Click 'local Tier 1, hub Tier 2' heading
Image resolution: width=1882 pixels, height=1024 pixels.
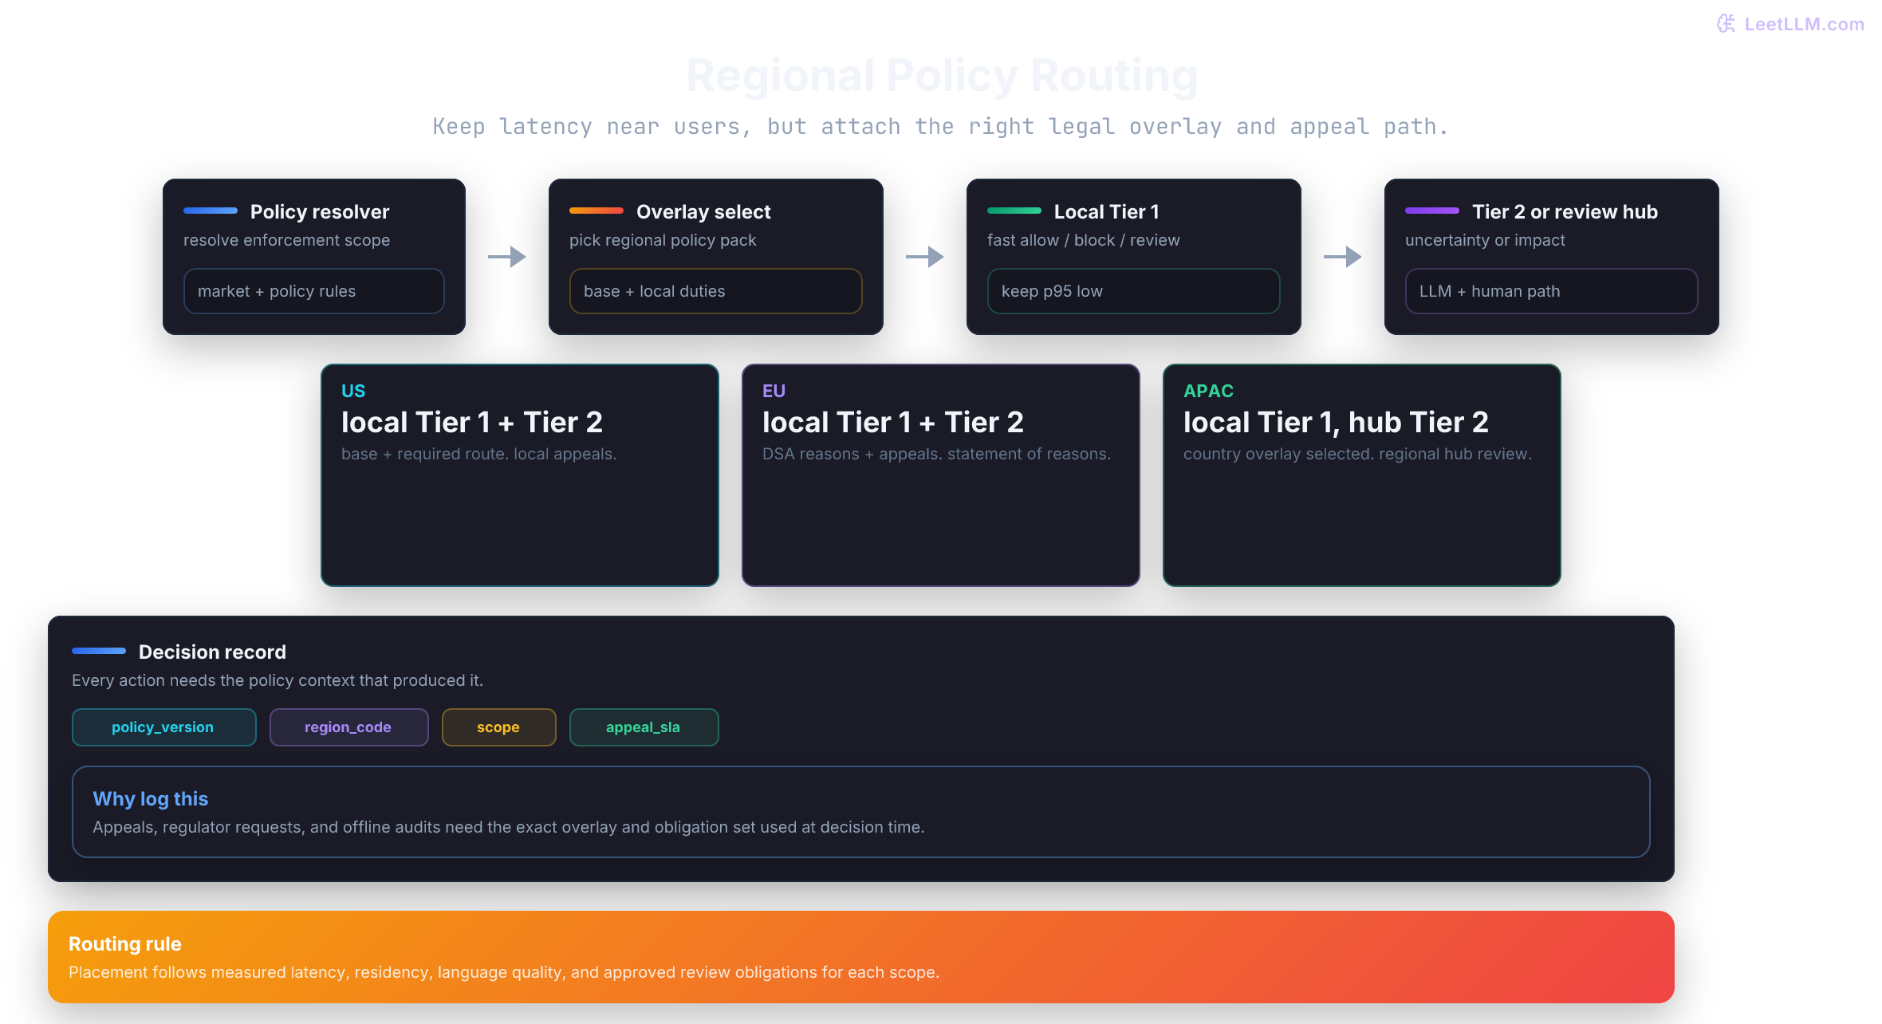1336,422
